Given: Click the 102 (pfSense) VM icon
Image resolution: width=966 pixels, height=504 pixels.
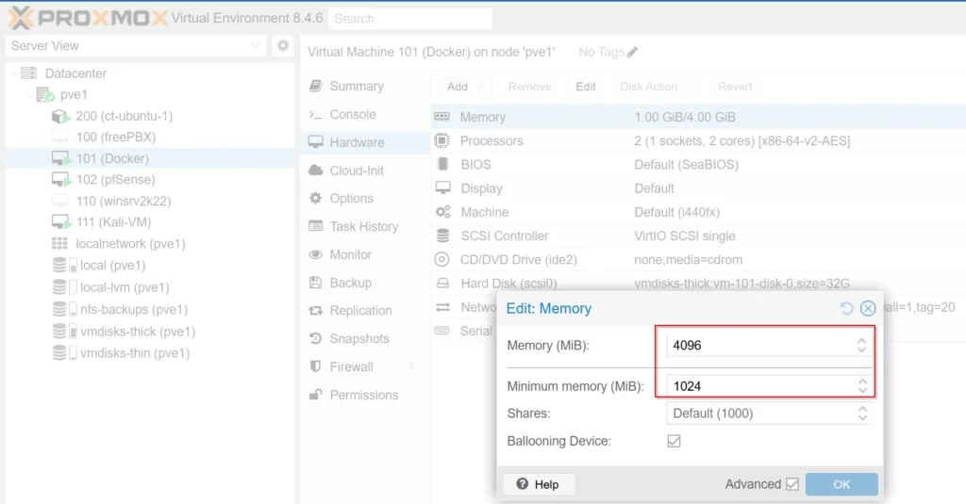Looking at the screenshot, I should [x=60, y=180].
